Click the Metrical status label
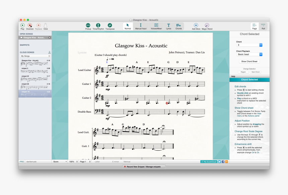288x195 pixels. (127, 162)
